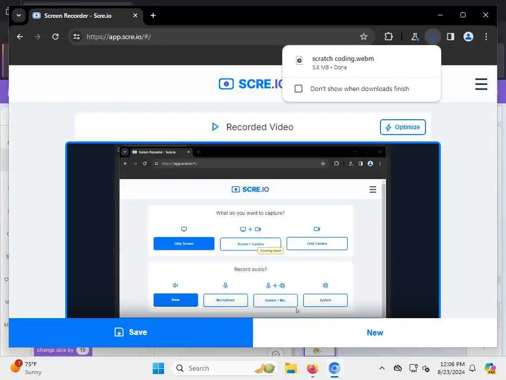Click the Optimize button
This screenshot has height=380, width=506.
[403, 127]
